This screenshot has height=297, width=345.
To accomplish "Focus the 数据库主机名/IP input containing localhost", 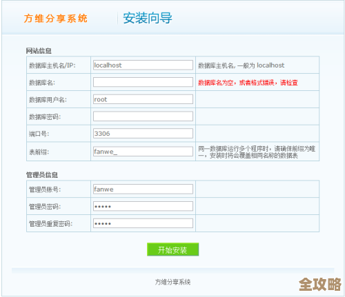I will [x=143, y=65].
